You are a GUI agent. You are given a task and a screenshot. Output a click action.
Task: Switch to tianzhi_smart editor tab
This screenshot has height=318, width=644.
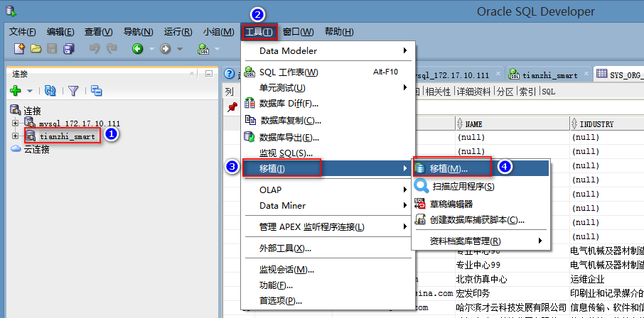[x=547, y=75]
